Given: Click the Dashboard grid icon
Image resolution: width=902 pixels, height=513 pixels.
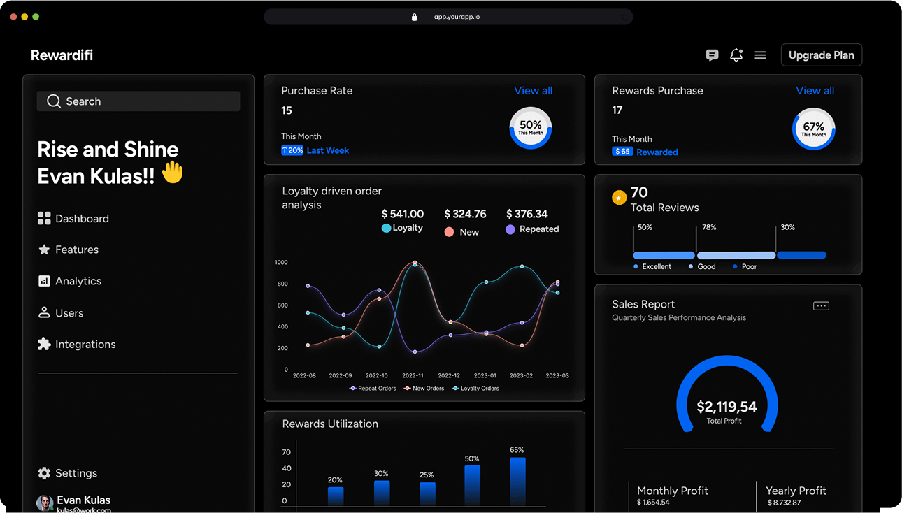Looking at the screenshot, I should tap(44, 219).
